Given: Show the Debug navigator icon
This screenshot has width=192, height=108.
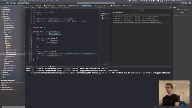Looking at the screenshot, I should pyautogui.click(x=17, y=6).
